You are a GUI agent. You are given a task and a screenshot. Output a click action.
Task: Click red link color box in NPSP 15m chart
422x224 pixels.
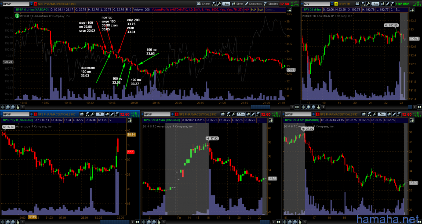pyautogui.click(x=177, y=114)
